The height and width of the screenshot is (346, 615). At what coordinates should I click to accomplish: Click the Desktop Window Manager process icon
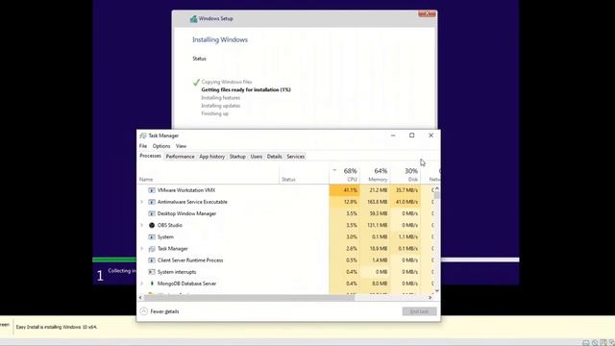pos(152,213)
